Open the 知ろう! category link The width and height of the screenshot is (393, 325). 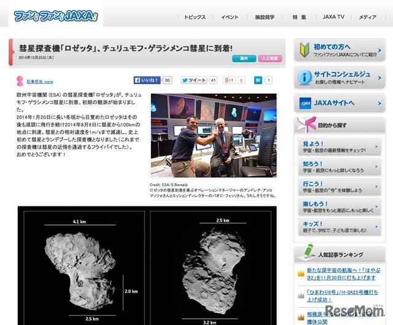pyautogui.click(x=340, y=167)
